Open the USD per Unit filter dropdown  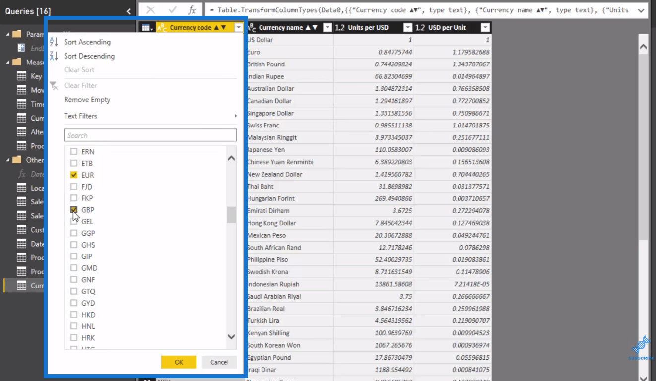(x=485, y=28)
